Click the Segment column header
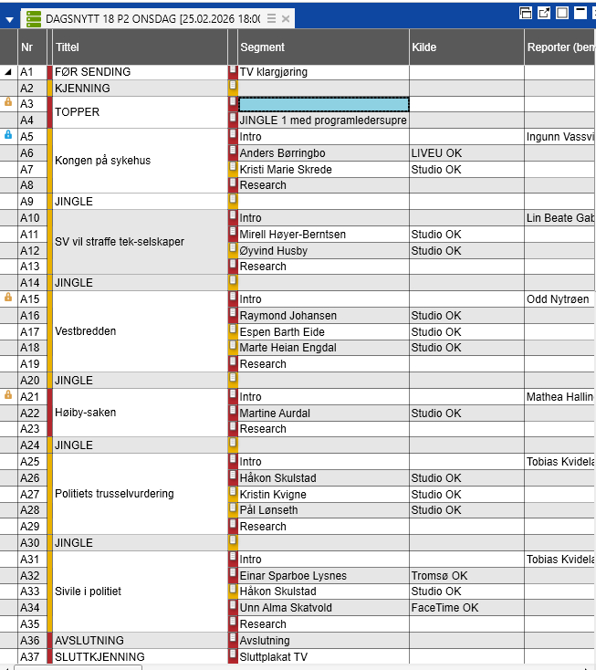596x670 pixels. (x=319, y=47)
